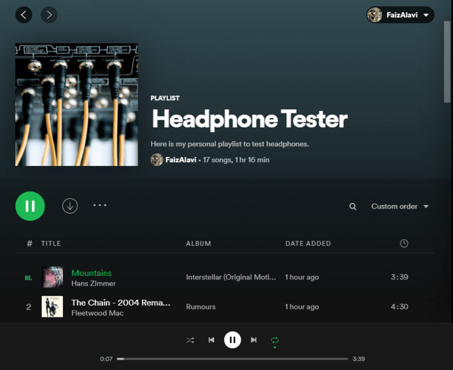
Task: Sort by the Date added column header
Action: [307, 243]
